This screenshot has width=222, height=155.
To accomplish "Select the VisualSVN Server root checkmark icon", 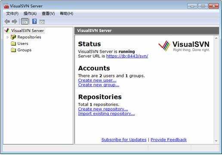I will click(7, 30).
